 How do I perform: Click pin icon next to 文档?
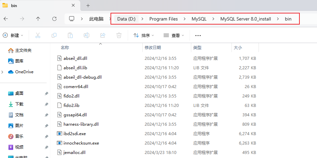point(46,115)
